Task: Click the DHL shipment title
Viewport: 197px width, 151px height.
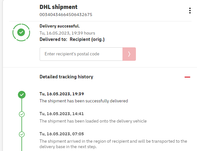Action: coord(59,7)
